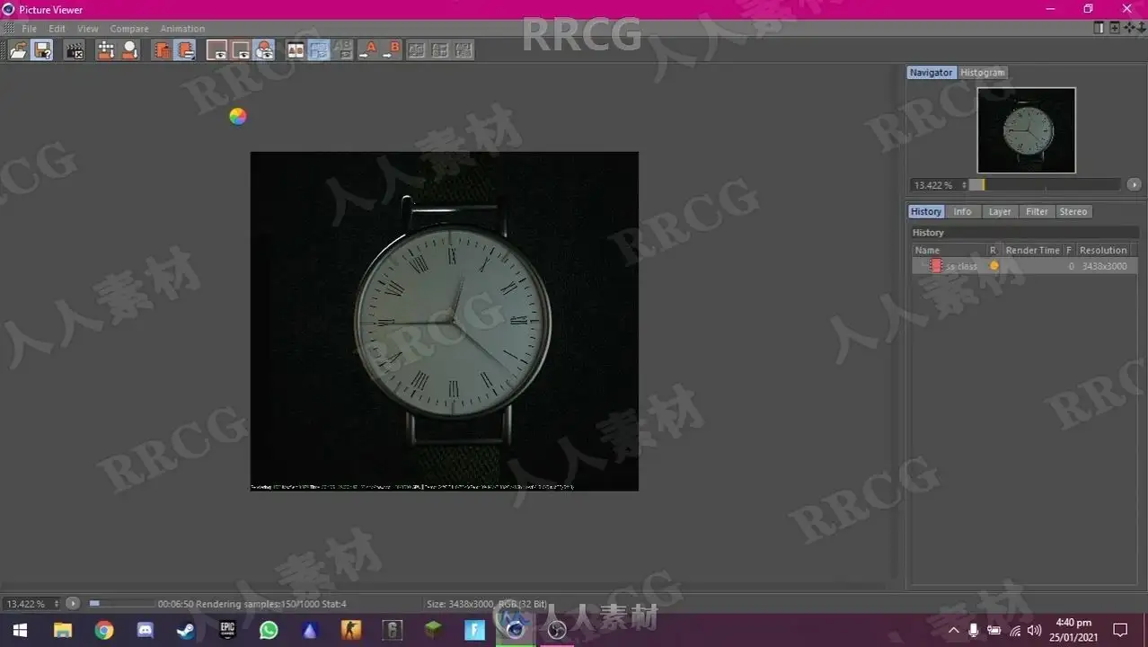The width and height of the screenshot is (1148, 647).
Task: Click the orange render status dot in history
Action: (x=994, y=266)
